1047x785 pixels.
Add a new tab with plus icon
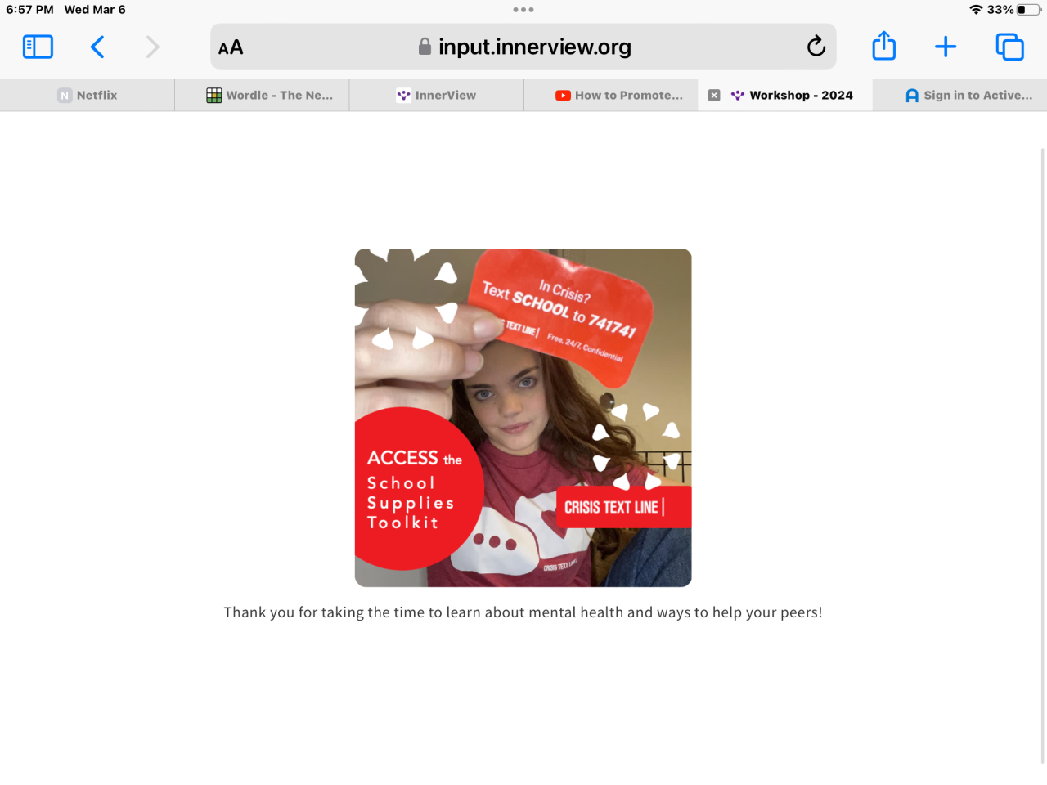point(946,47)
